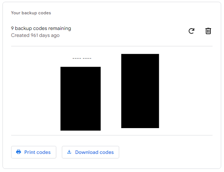Click the 'Your backup codes' heading
The width and height of the screenshot is (224, 172).
(x=31, y=13)
